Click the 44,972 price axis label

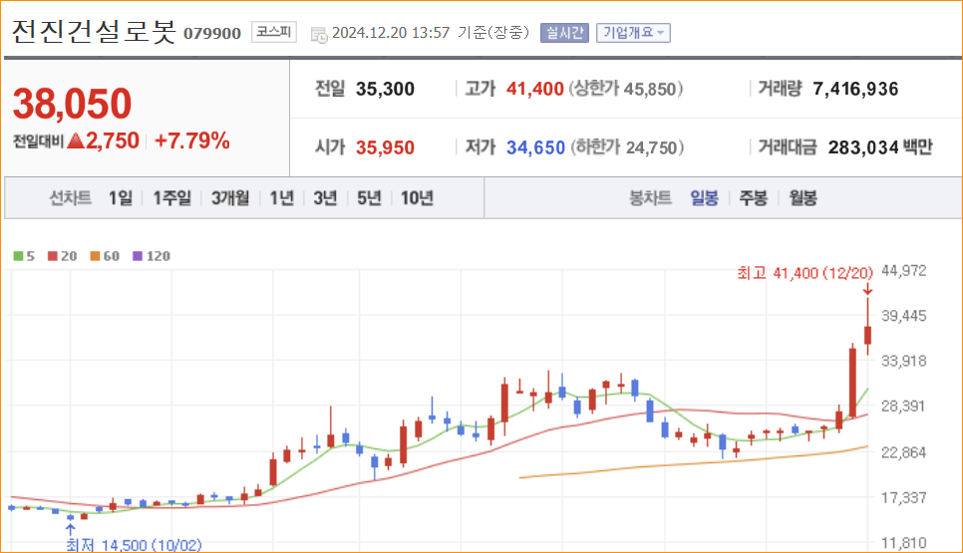click(x=903, y=271)
